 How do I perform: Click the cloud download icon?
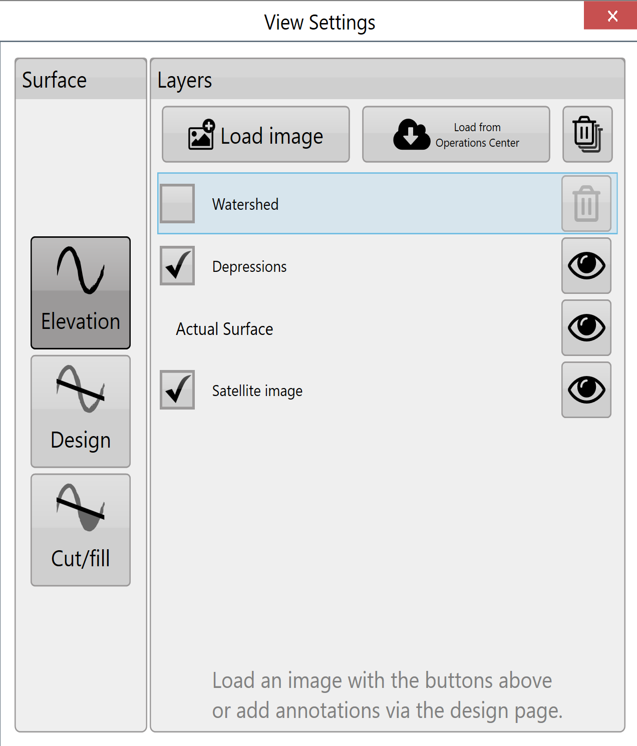pos(412,134)
